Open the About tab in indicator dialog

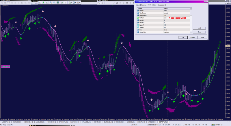click(x=138, y=5)
